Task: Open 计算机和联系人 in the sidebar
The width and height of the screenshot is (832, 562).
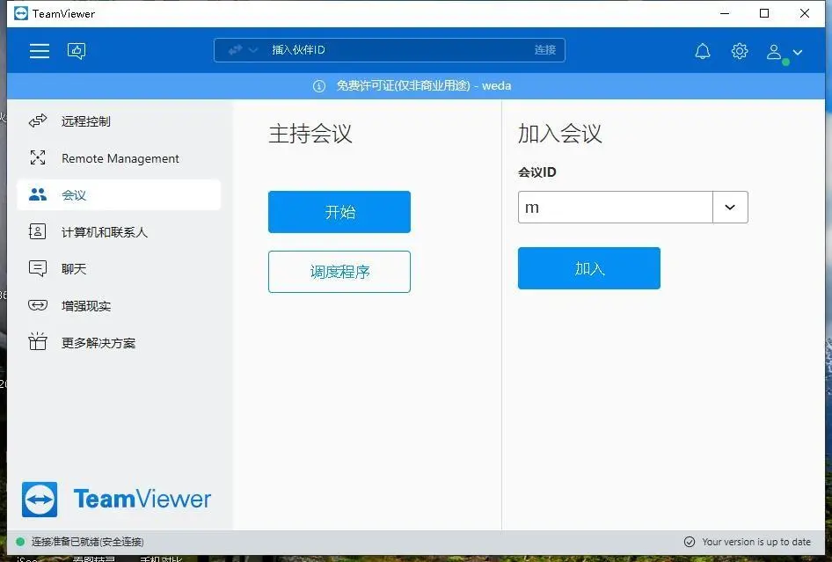Action: click(106, 231)
